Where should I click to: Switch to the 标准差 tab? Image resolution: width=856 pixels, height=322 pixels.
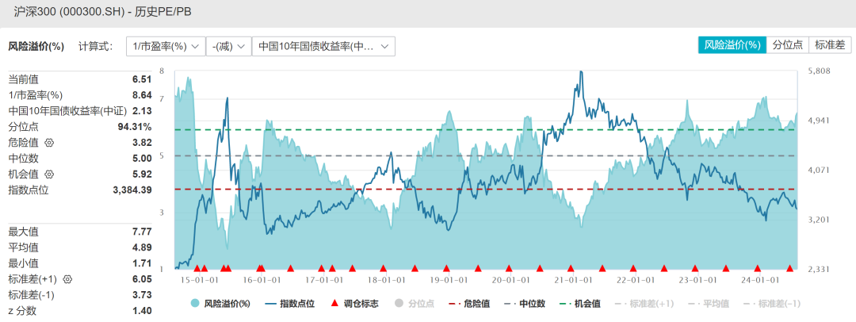(x=831, y=45)
